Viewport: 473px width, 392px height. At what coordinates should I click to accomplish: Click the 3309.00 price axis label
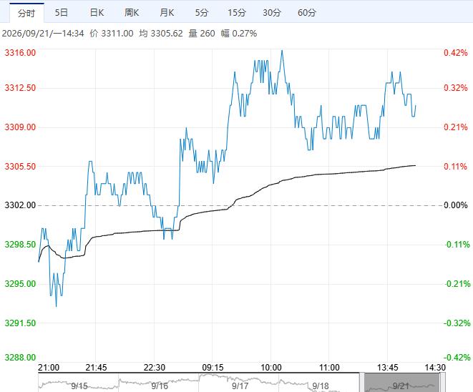[x=20, y=127]
